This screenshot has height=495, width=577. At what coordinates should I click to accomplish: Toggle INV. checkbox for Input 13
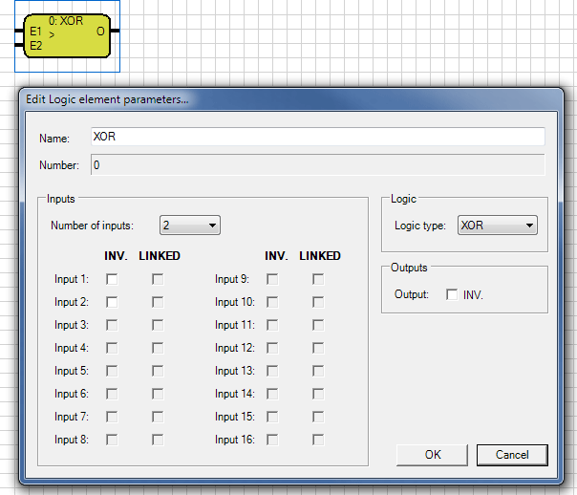272,371
